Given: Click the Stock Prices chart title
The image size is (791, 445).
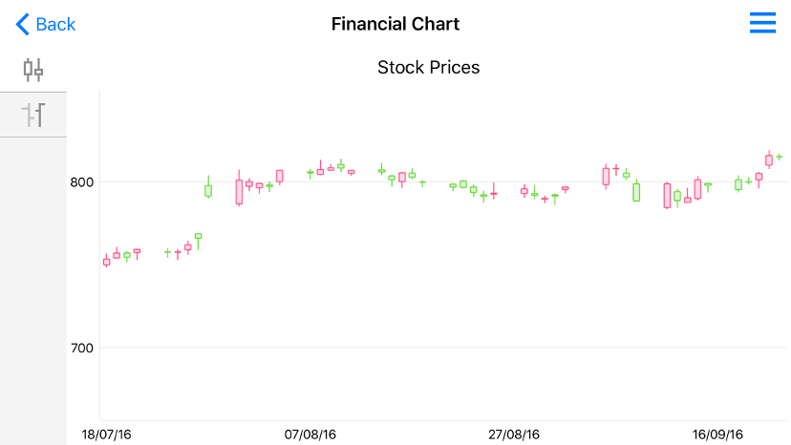Looking at the screenshot, I should (429, 68).
